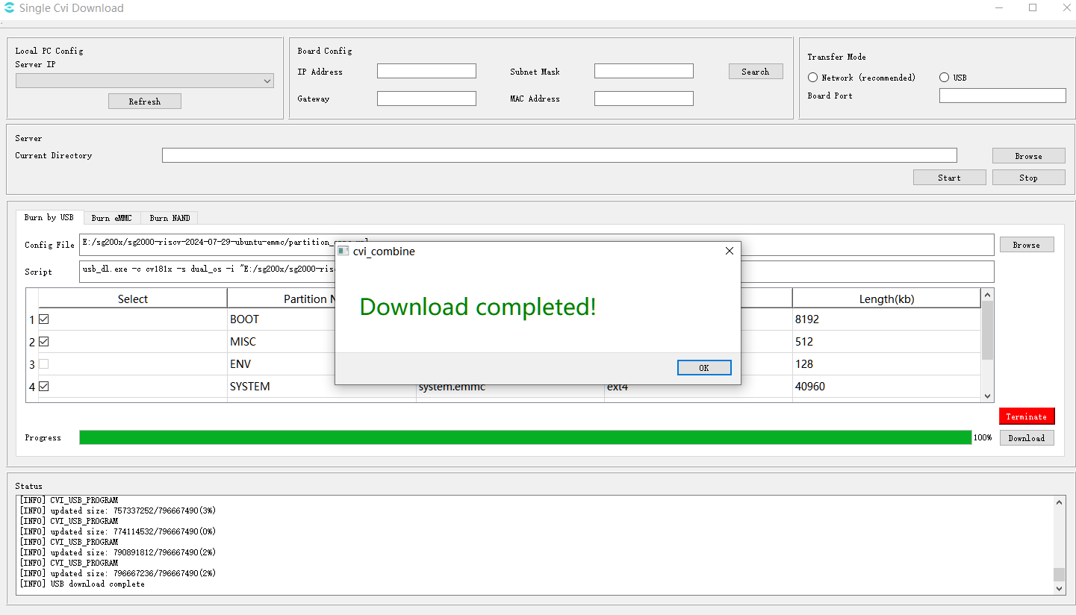The width and height of the screenshot is (1076, 615).
Task: Click the partition table scroll up arrow
Action: (987, 296)
